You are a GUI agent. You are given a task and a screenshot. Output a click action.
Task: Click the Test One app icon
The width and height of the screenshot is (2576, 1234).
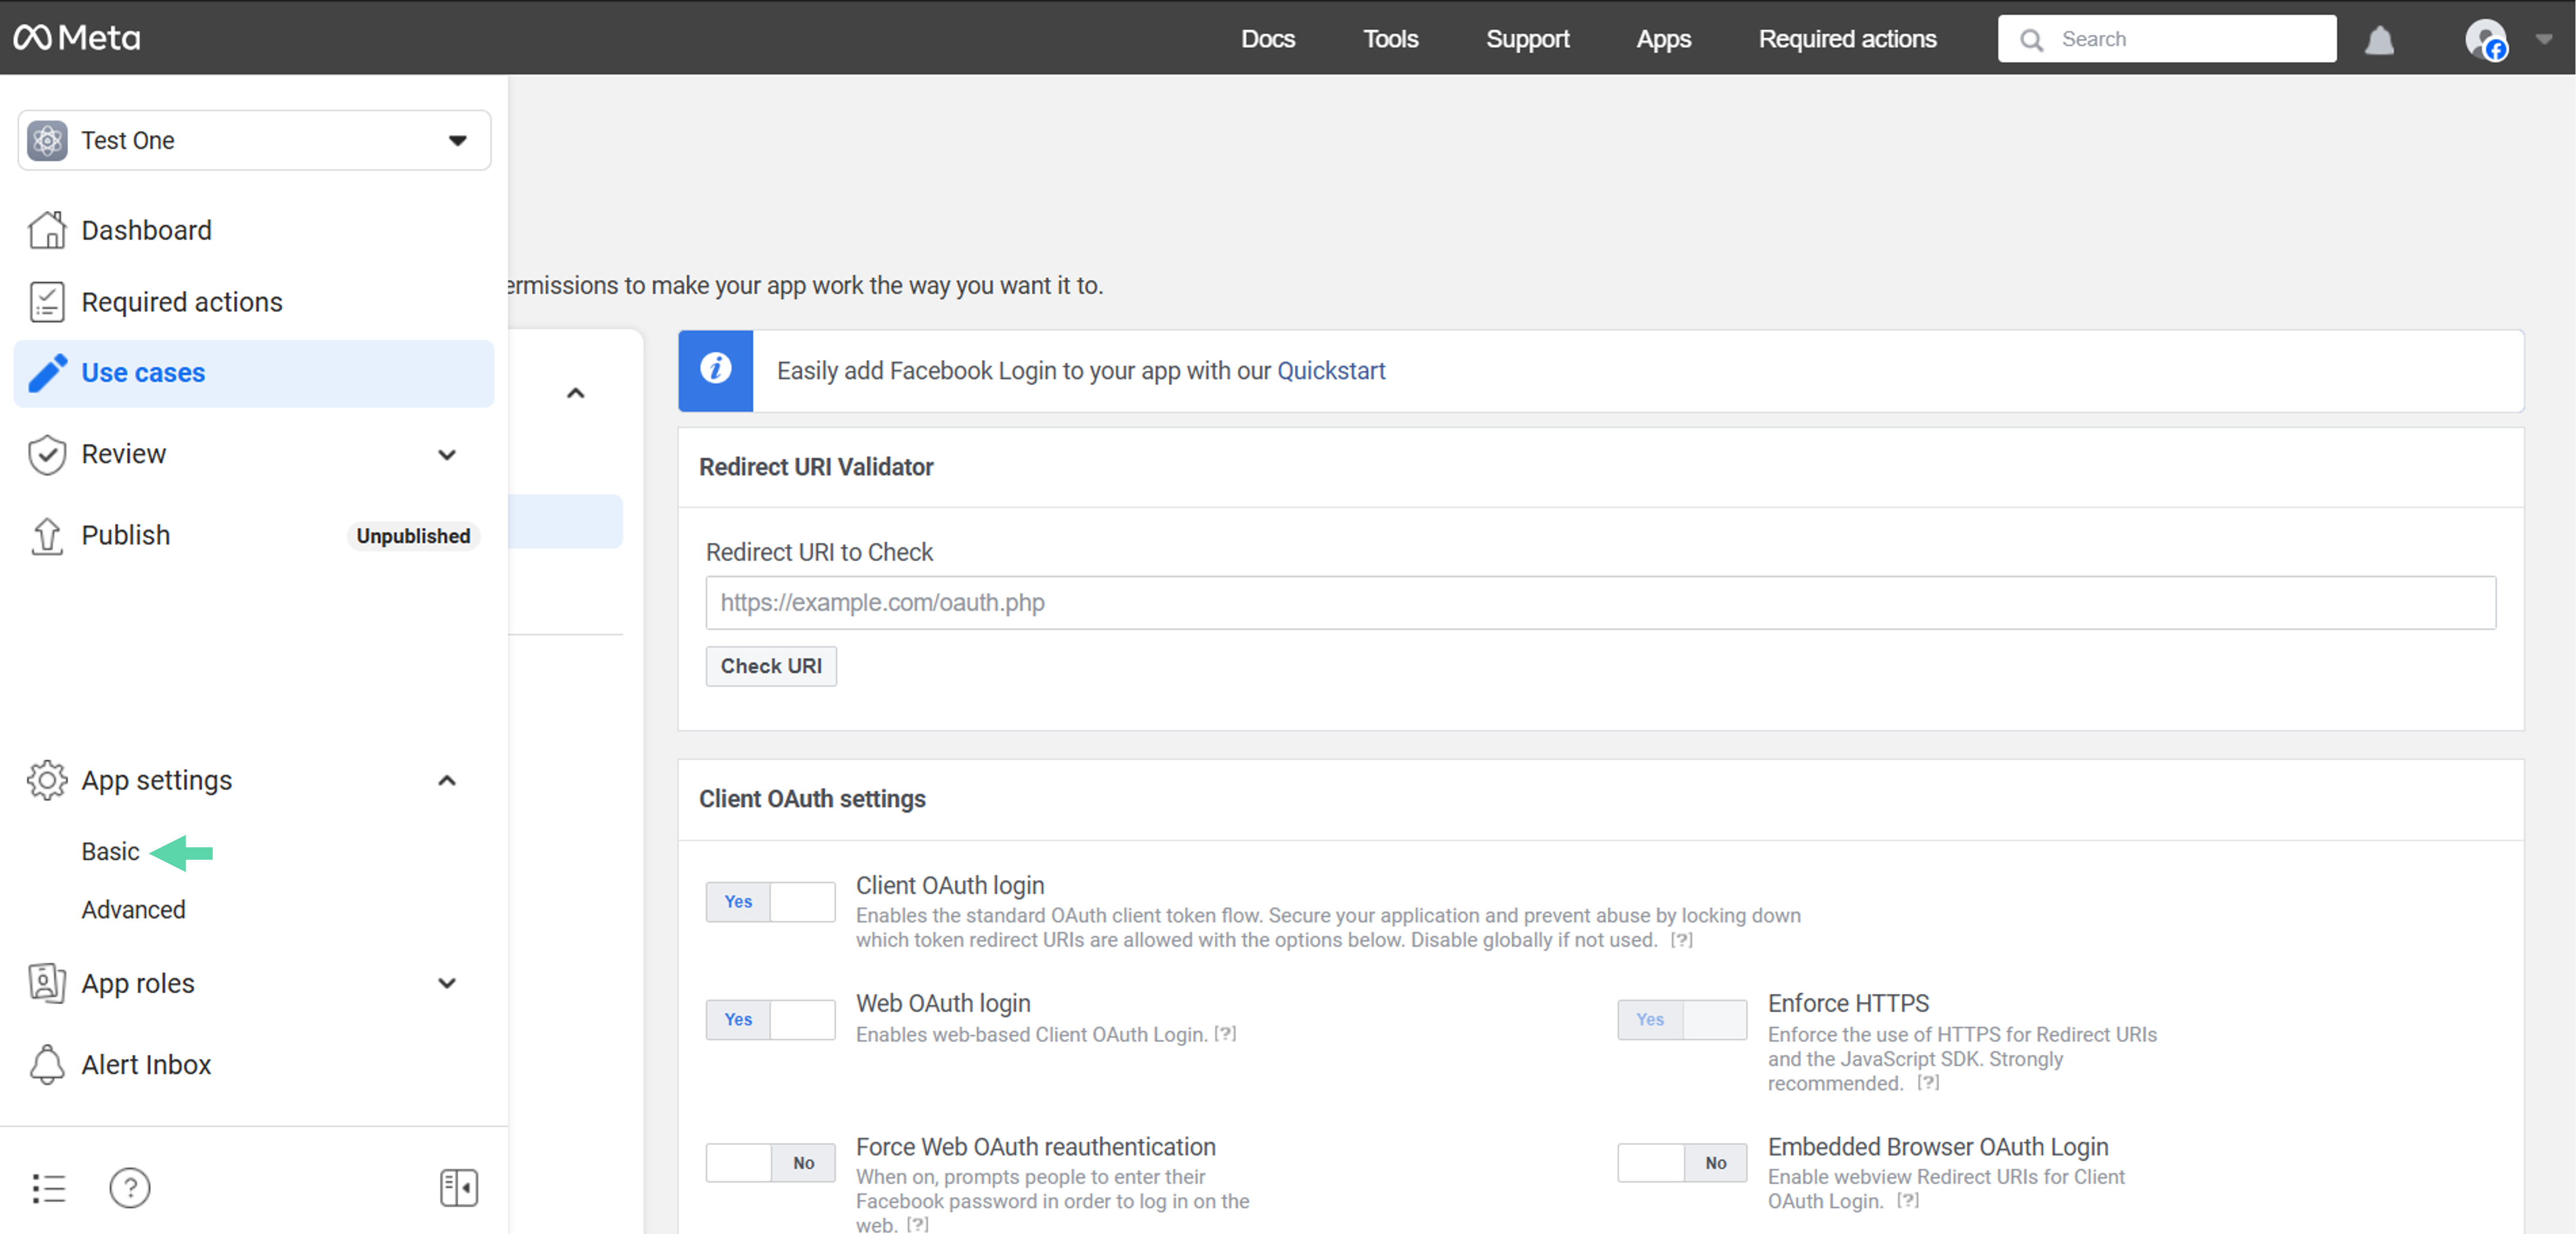(48, 140)
